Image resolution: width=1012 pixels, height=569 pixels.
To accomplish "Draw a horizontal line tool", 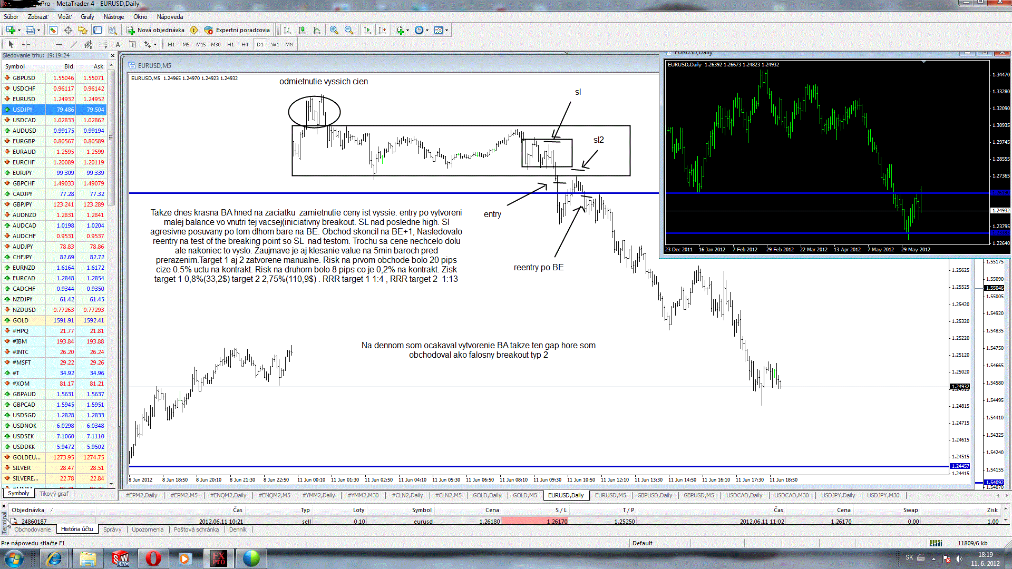I will pos(59,44).
